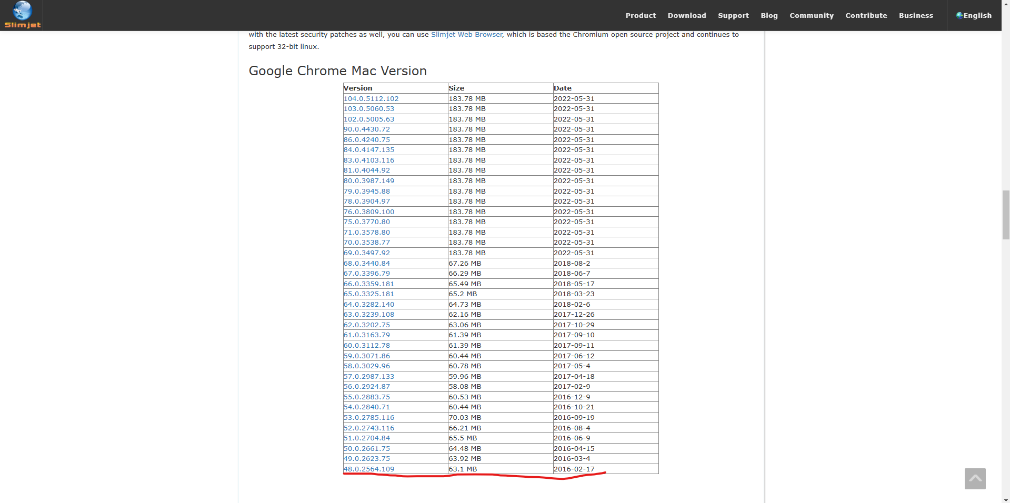The width and height of the screenshot is (1010, 503).
Task: Download Chrome version 84.0.4147.135
Action: click(x=369, y=150)
